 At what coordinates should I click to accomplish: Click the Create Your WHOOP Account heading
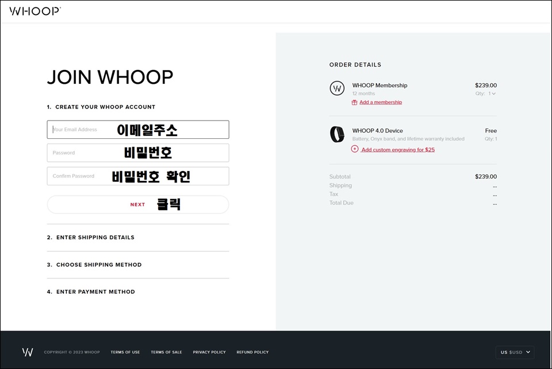tap(101, 107)
